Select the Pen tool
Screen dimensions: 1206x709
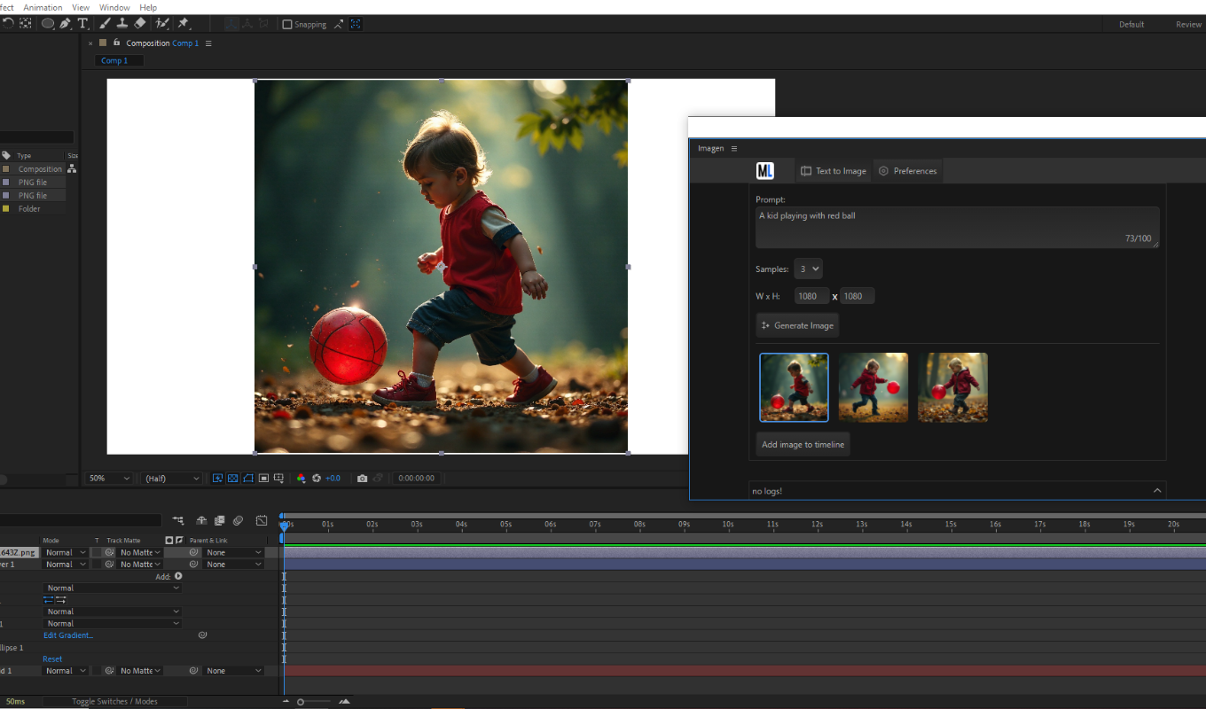(65, 24)
